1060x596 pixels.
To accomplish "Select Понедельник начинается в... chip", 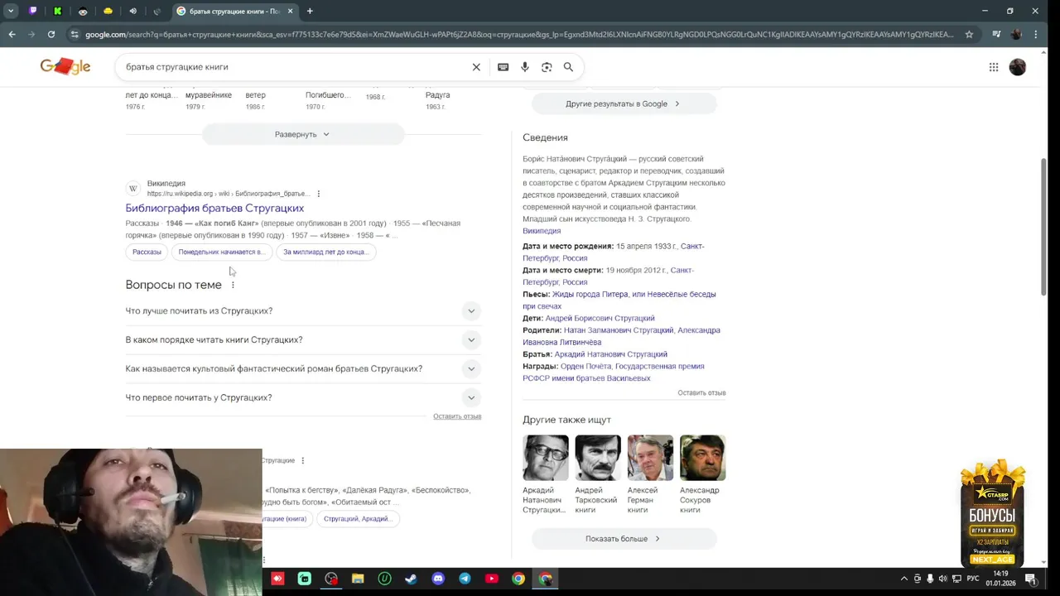I will pyautogui.click(x=221, y=252).
